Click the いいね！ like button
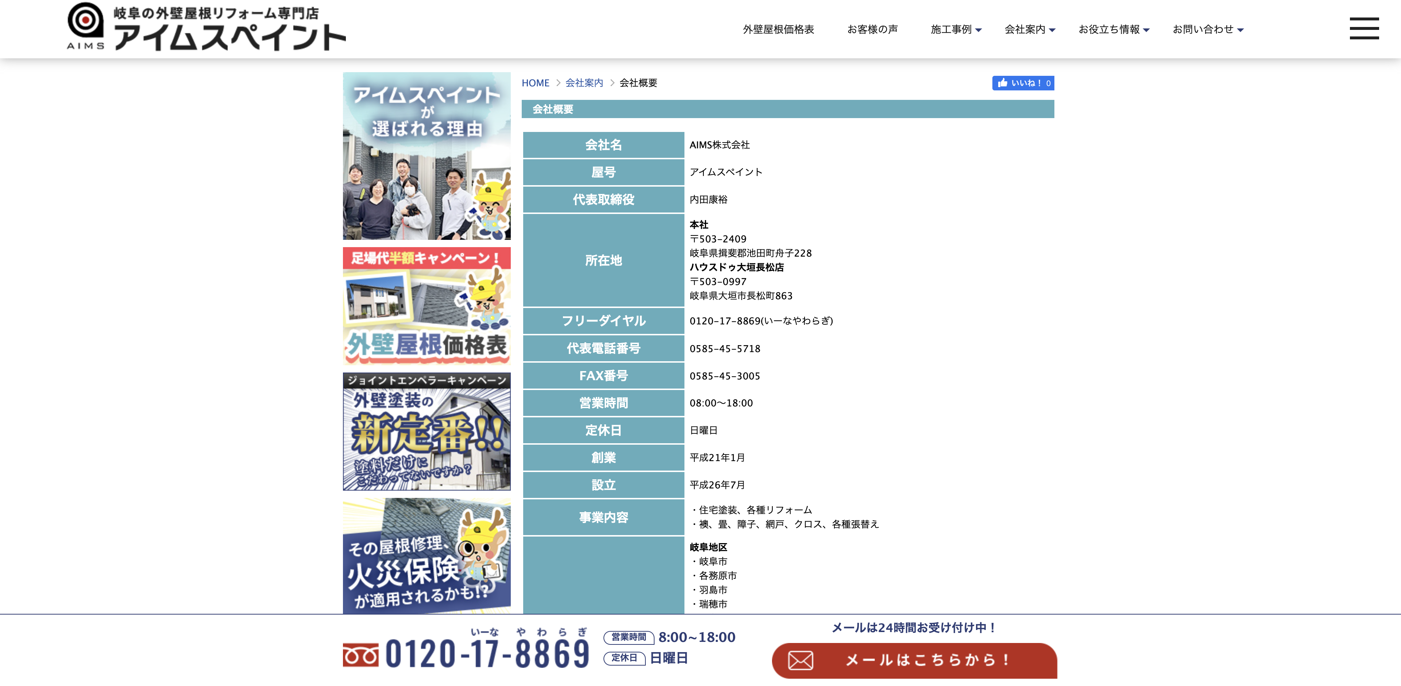This screenshot has width=1401, height=686. (x=1022, y=82)
